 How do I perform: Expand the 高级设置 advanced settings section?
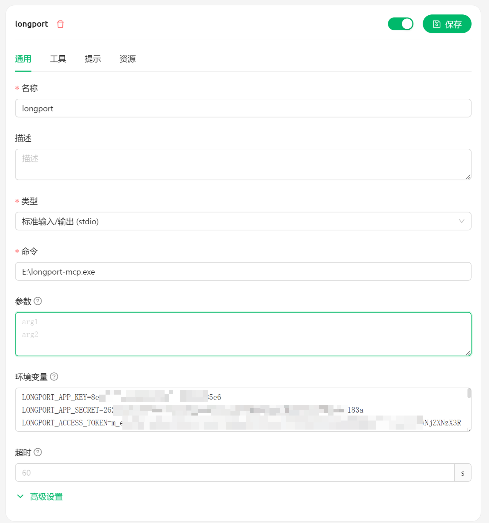(x=40, y=496)
